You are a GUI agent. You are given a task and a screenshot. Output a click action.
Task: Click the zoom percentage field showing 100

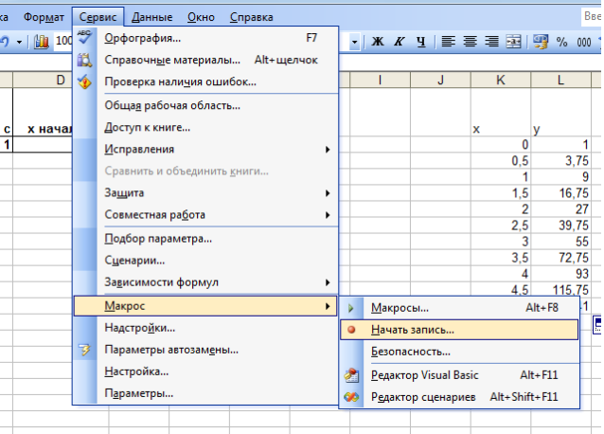[x=63, y=41]
